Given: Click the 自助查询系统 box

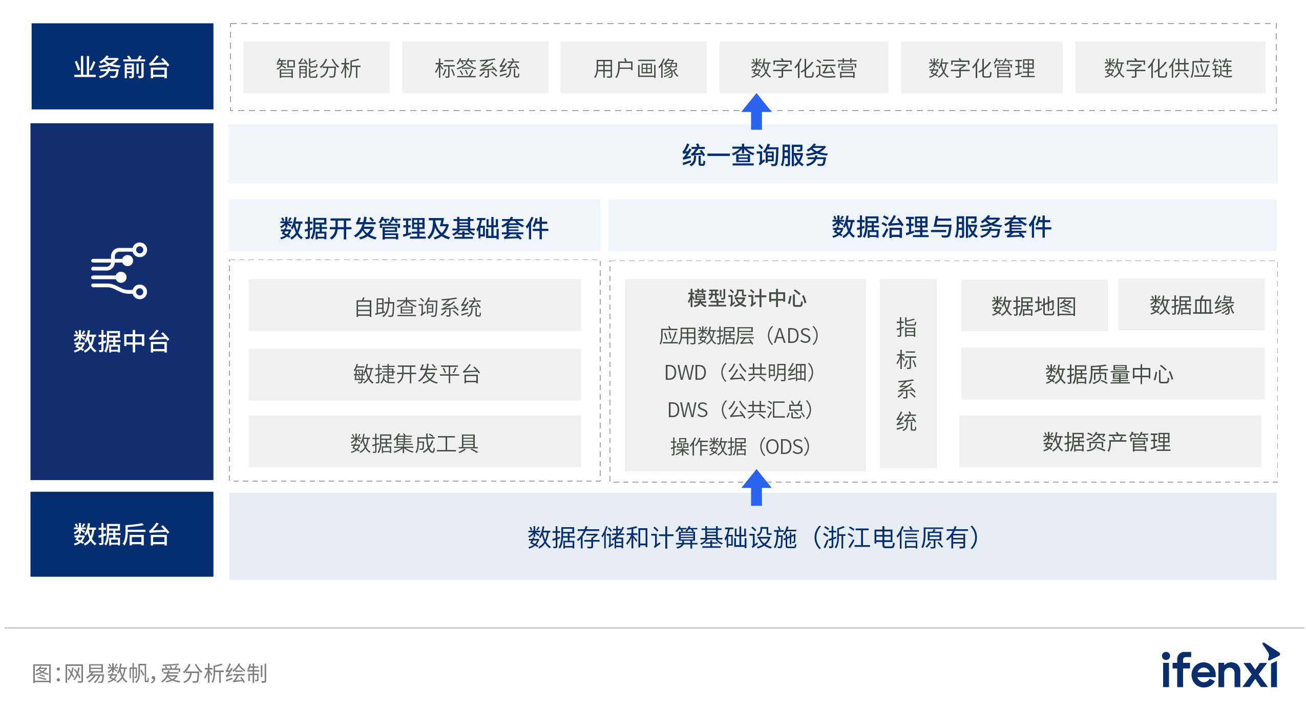Looking at the screenshot, I should tap(414, 306).
